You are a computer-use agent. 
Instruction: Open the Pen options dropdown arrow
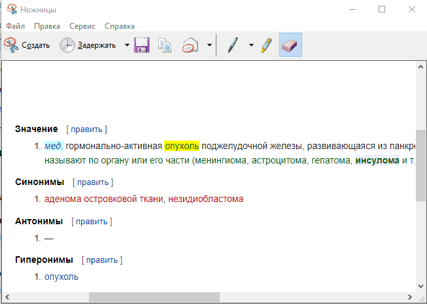251,46
